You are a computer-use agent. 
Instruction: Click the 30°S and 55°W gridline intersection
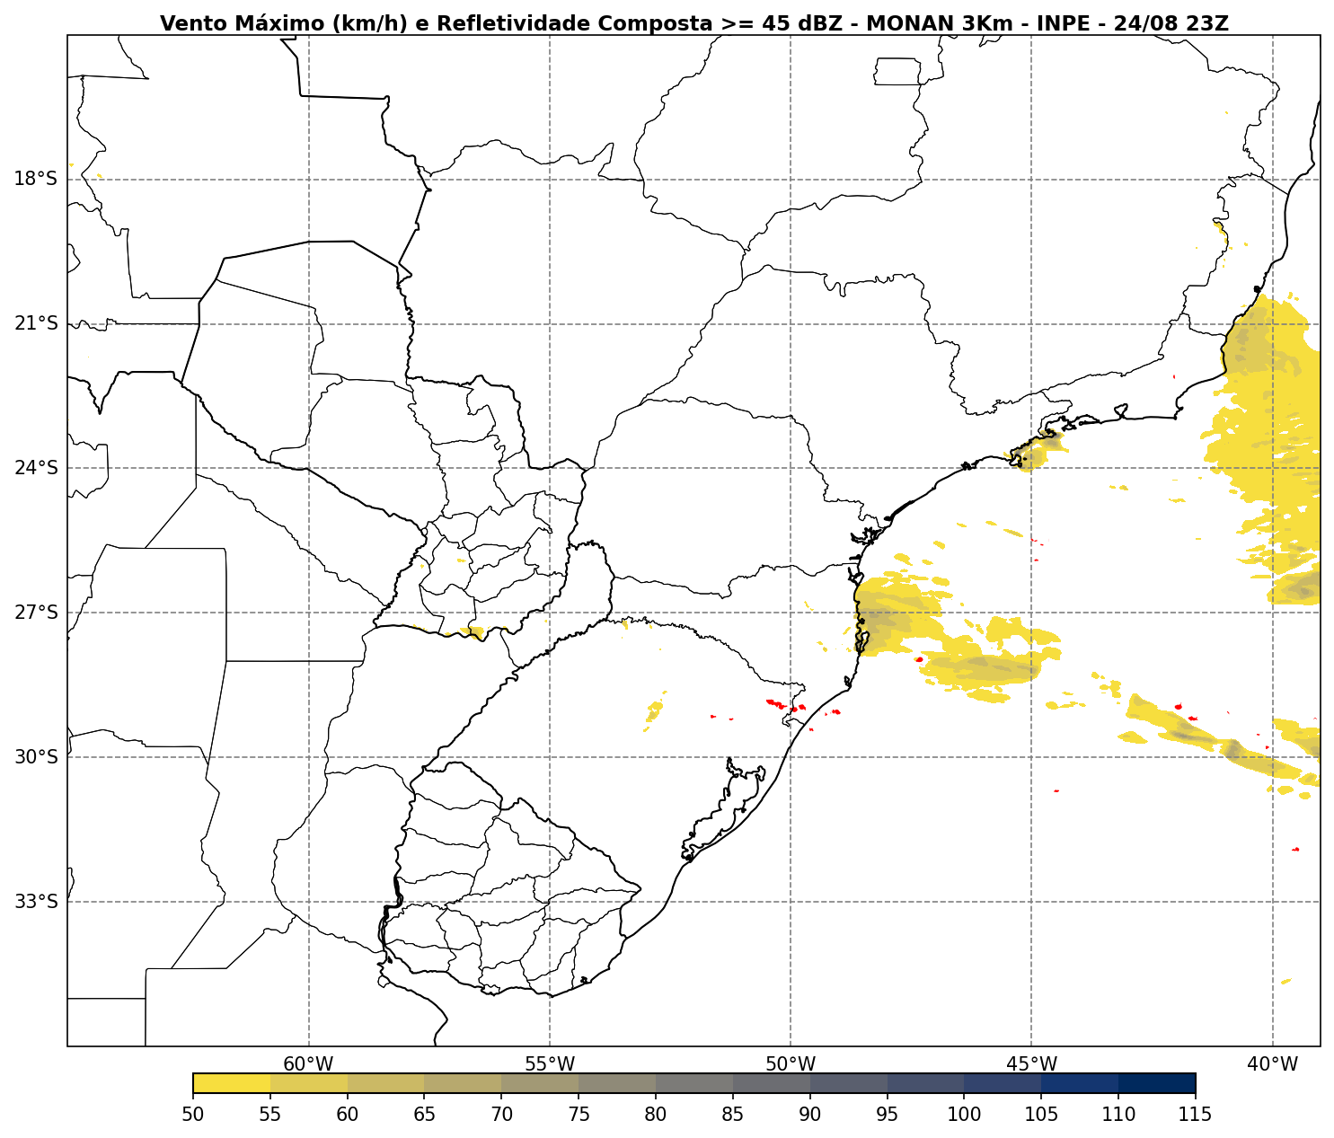point(550,757)
